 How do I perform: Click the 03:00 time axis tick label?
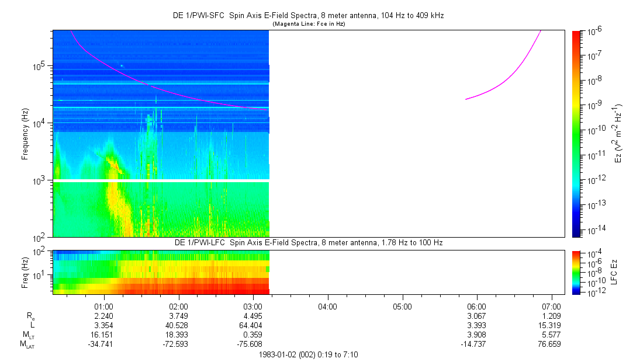pyautogui.click(x=252, y=307)
